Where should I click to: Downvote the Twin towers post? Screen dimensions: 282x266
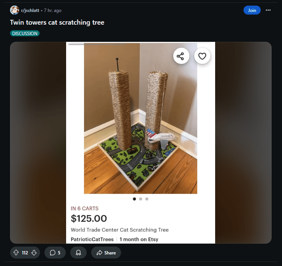coord(34,253)
